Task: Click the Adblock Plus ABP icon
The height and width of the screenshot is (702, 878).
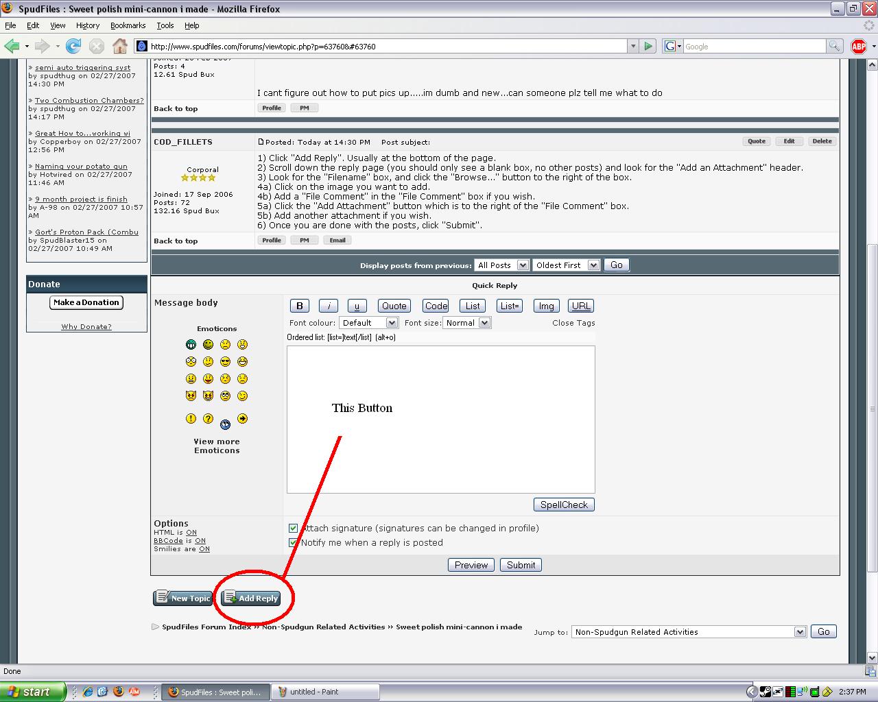Action: point(858,46)
